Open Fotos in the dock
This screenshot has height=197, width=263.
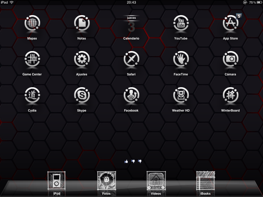pyautogui.click(x=107, y=181)
